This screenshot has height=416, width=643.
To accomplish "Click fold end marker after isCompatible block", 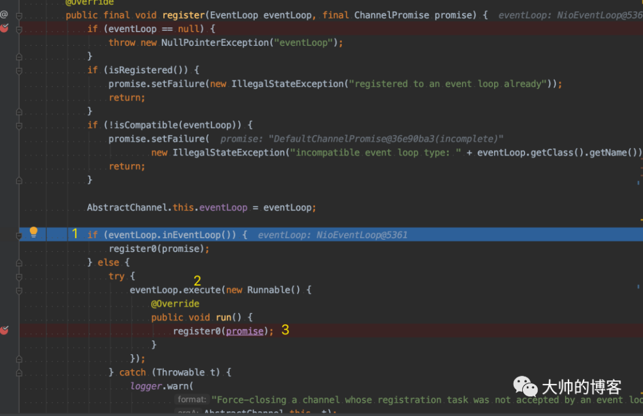I will click(19, 180).
